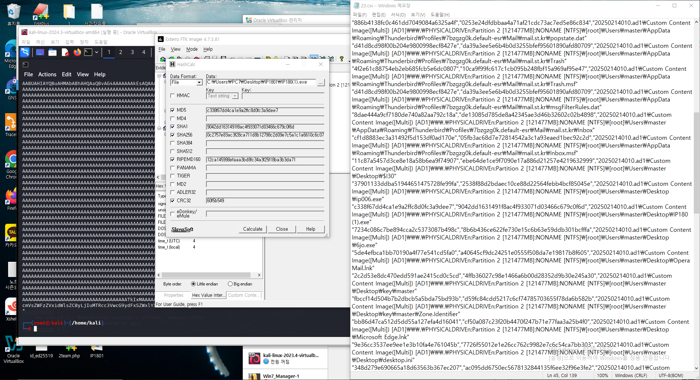Click the 100% zoom in Notepad status bar
Screen dimensions: 700x380
coord(602,376)
